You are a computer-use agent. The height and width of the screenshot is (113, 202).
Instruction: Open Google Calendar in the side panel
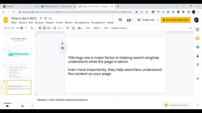tap(198, 30)
